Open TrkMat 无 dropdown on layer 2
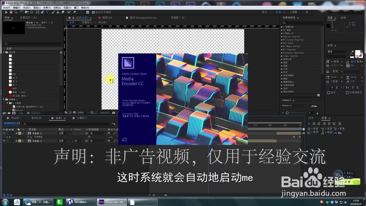 [79, 141]
